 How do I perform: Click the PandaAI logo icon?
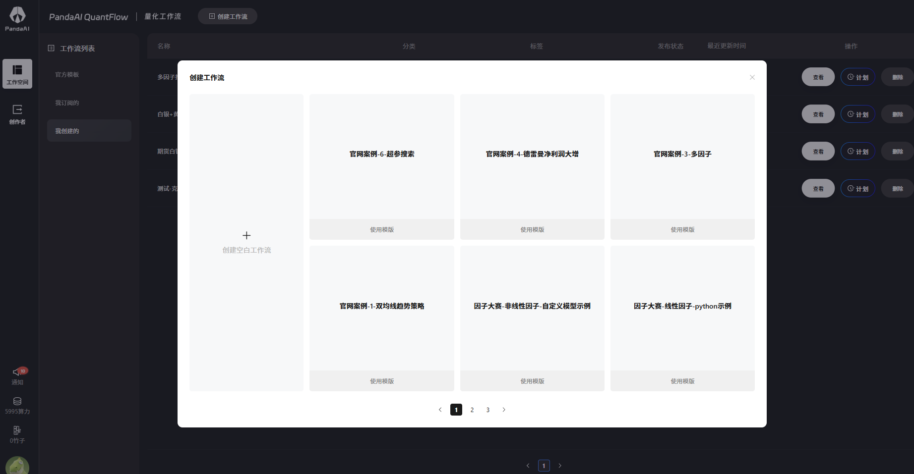click(x=17, y=16)
